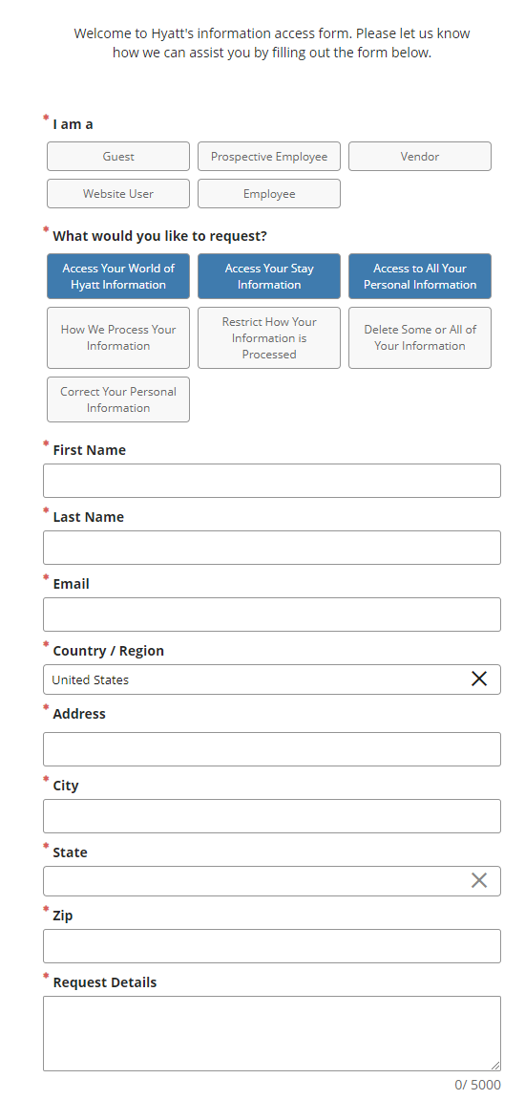
Task: Toggle Access Your Stay Information request
Action: (269, 276)
